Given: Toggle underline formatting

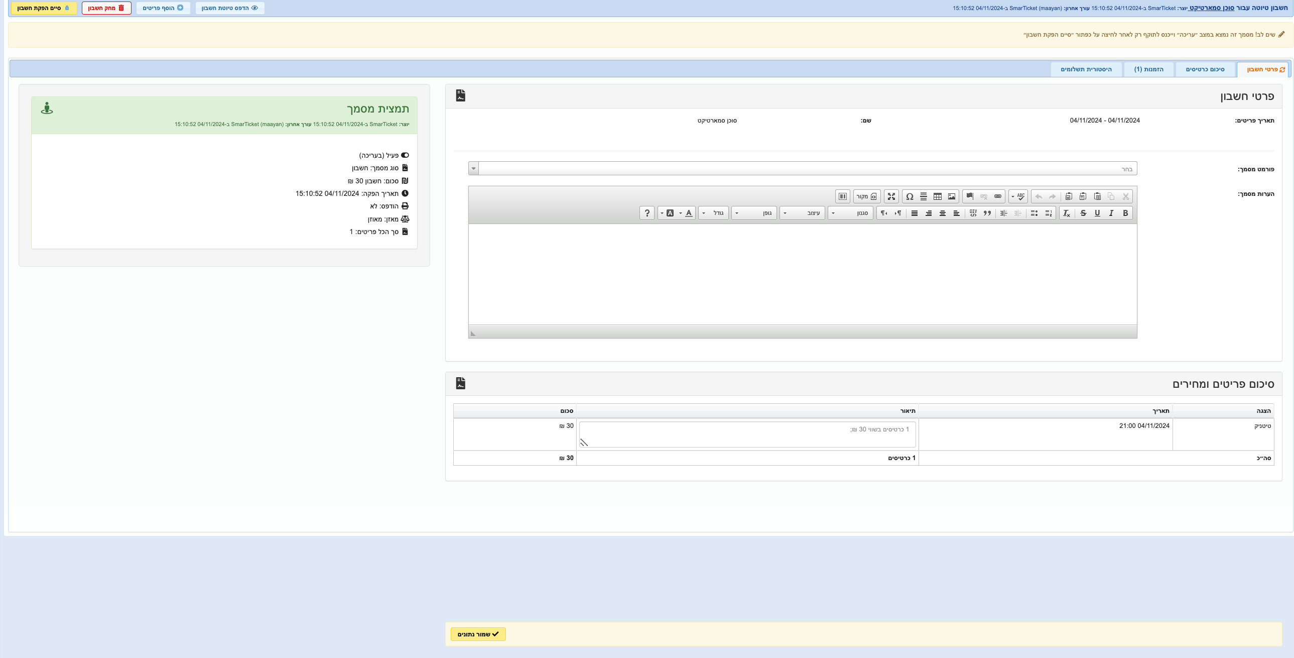Looking at the screenshot, I should (1098, 213).
